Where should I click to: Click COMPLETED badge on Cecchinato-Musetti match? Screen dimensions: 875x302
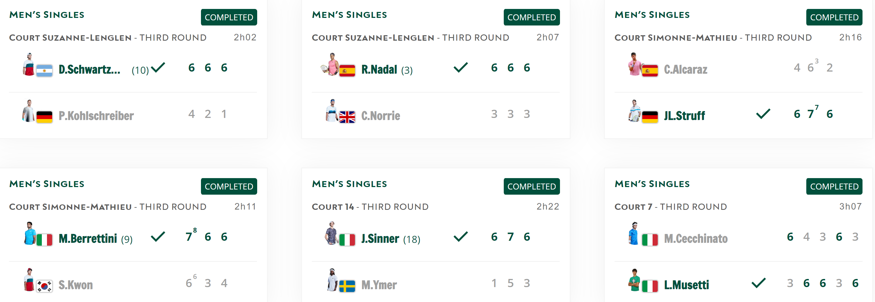coord(834,187)
